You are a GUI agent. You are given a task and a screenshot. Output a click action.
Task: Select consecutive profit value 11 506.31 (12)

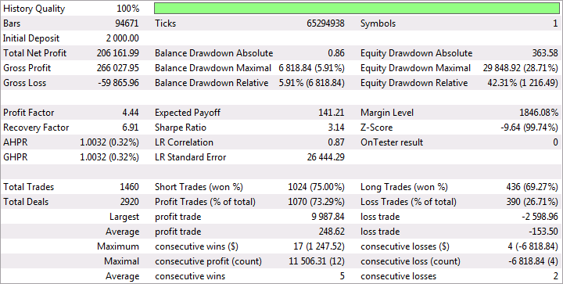tap(317, 261)
